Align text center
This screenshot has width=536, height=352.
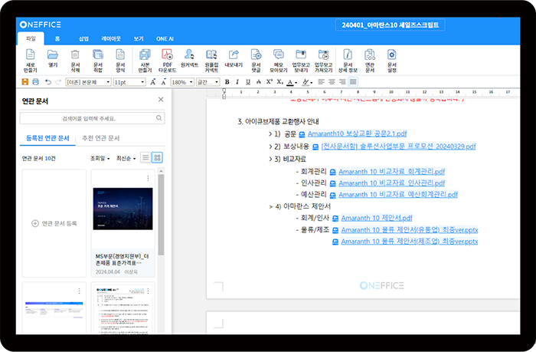click(x=332, y=82)
